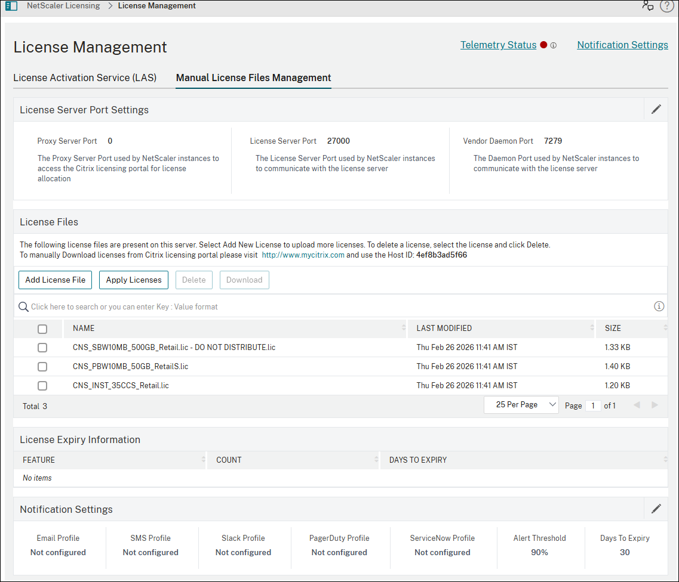Check CNS_INST_35CCS_Retail.lic row checkbox
This screenshot has height=582, width=679.
42,386
